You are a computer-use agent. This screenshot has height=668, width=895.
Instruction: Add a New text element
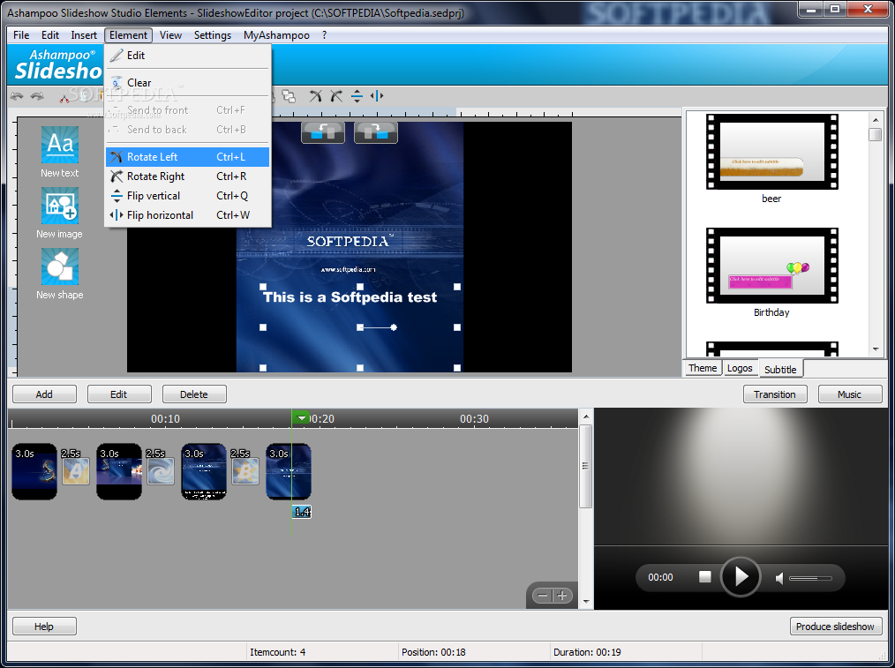(60, 152)
